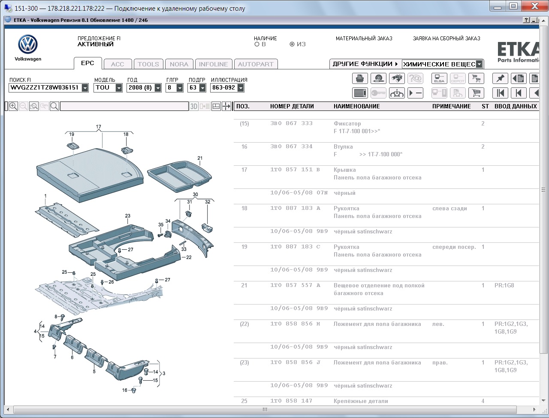Open the ГОД dropdown showing 2008 (8)
Screen dimensions: 549x418
point(158,88)
